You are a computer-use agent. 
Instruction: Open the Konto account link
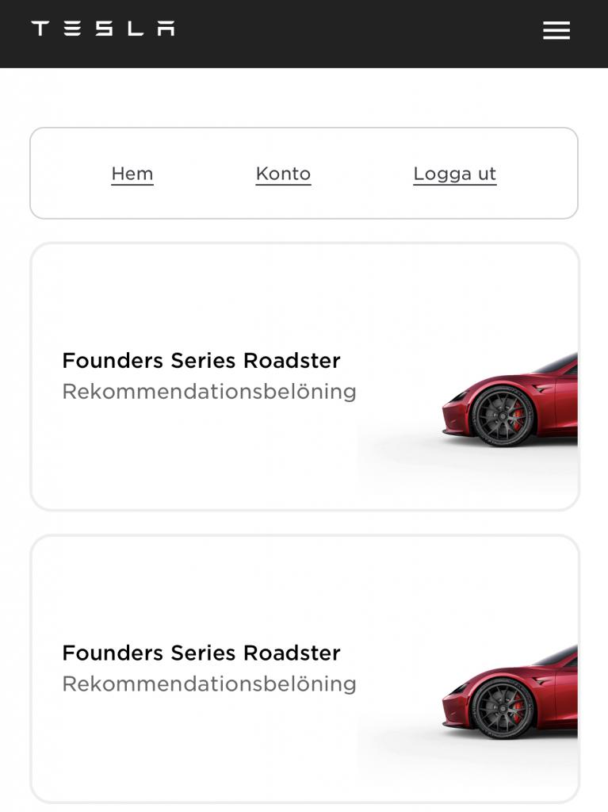point(283,174)
